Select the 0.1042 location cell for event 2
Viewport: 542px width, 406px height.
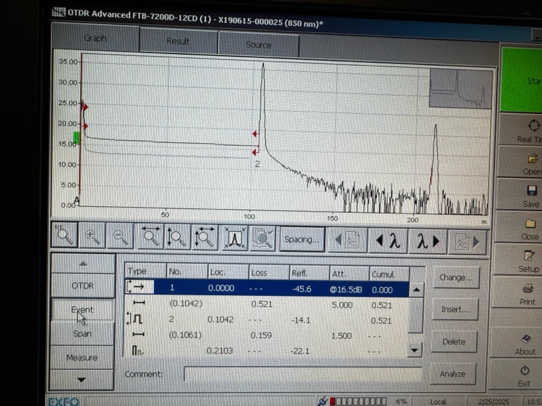[220, 319]
